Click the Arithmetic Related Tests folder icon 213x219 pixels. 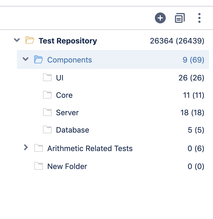tap(39, 148)
